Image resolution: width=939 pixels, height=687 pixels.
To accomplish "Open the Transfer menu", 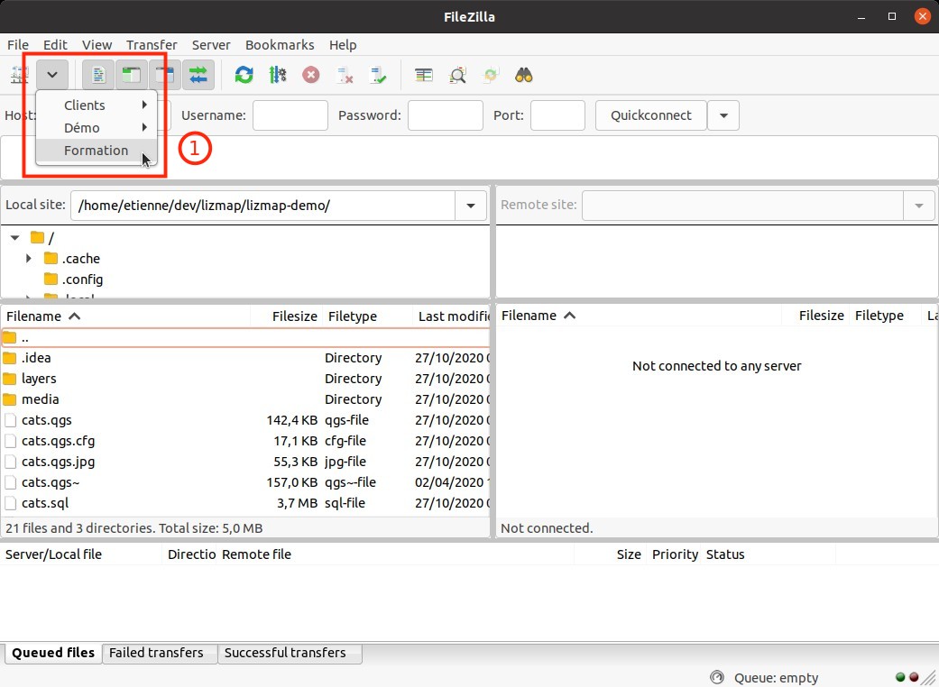I will point(152,45).
